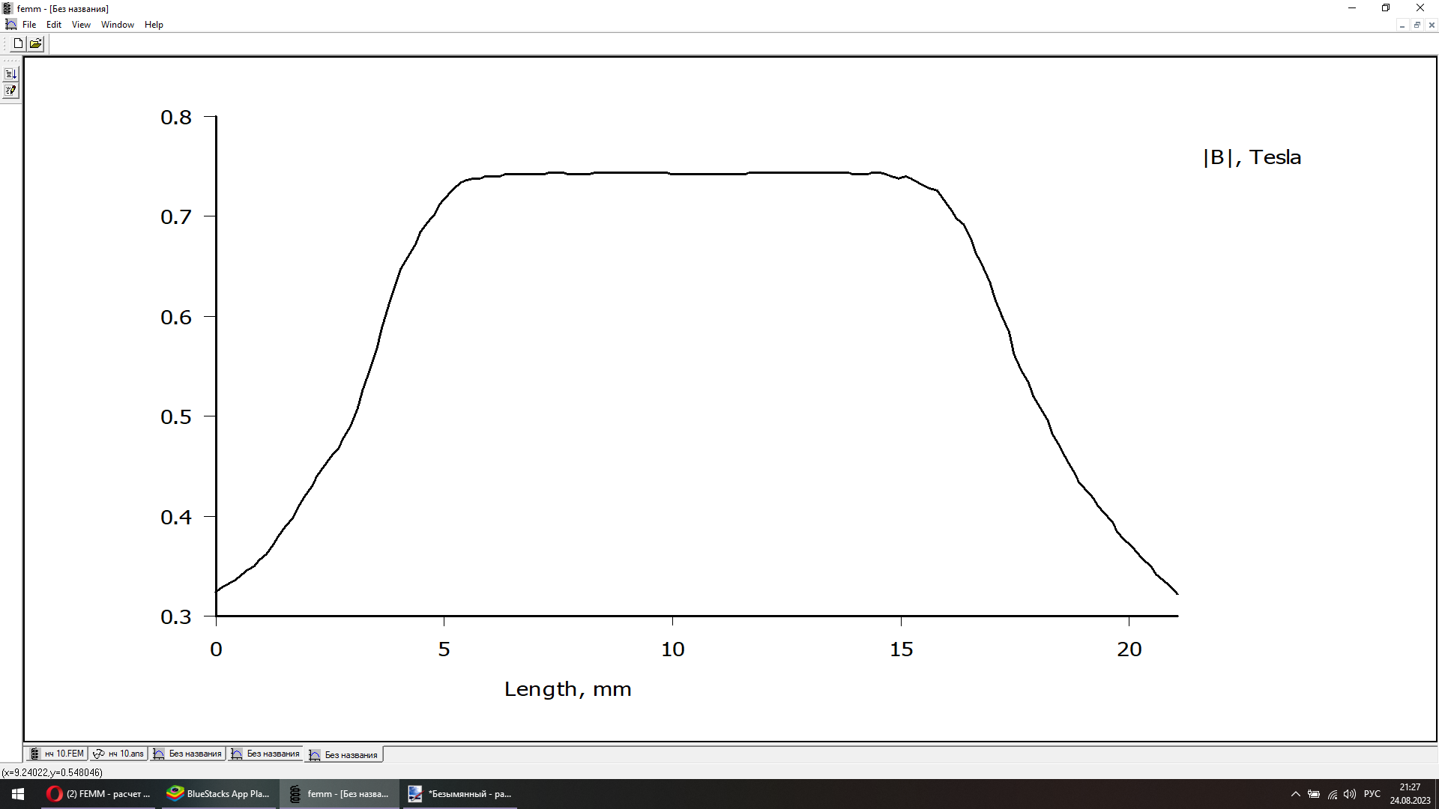Expand the system tray hidden icons chevron
Screen dimensions: 1439x809
click(1295, 794)
